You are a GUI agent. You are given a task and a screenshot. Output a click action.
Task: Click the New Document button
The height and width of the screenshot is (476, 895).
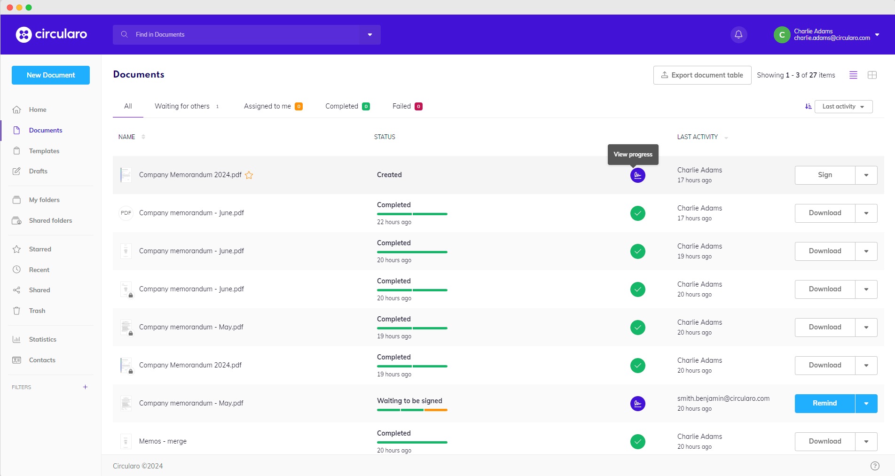[51, 75]
